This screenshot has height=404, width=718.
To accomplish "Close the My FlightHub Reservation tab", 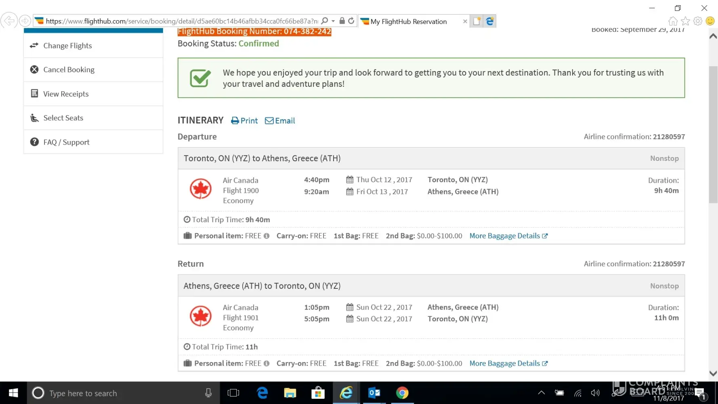I will click(465, 21).
